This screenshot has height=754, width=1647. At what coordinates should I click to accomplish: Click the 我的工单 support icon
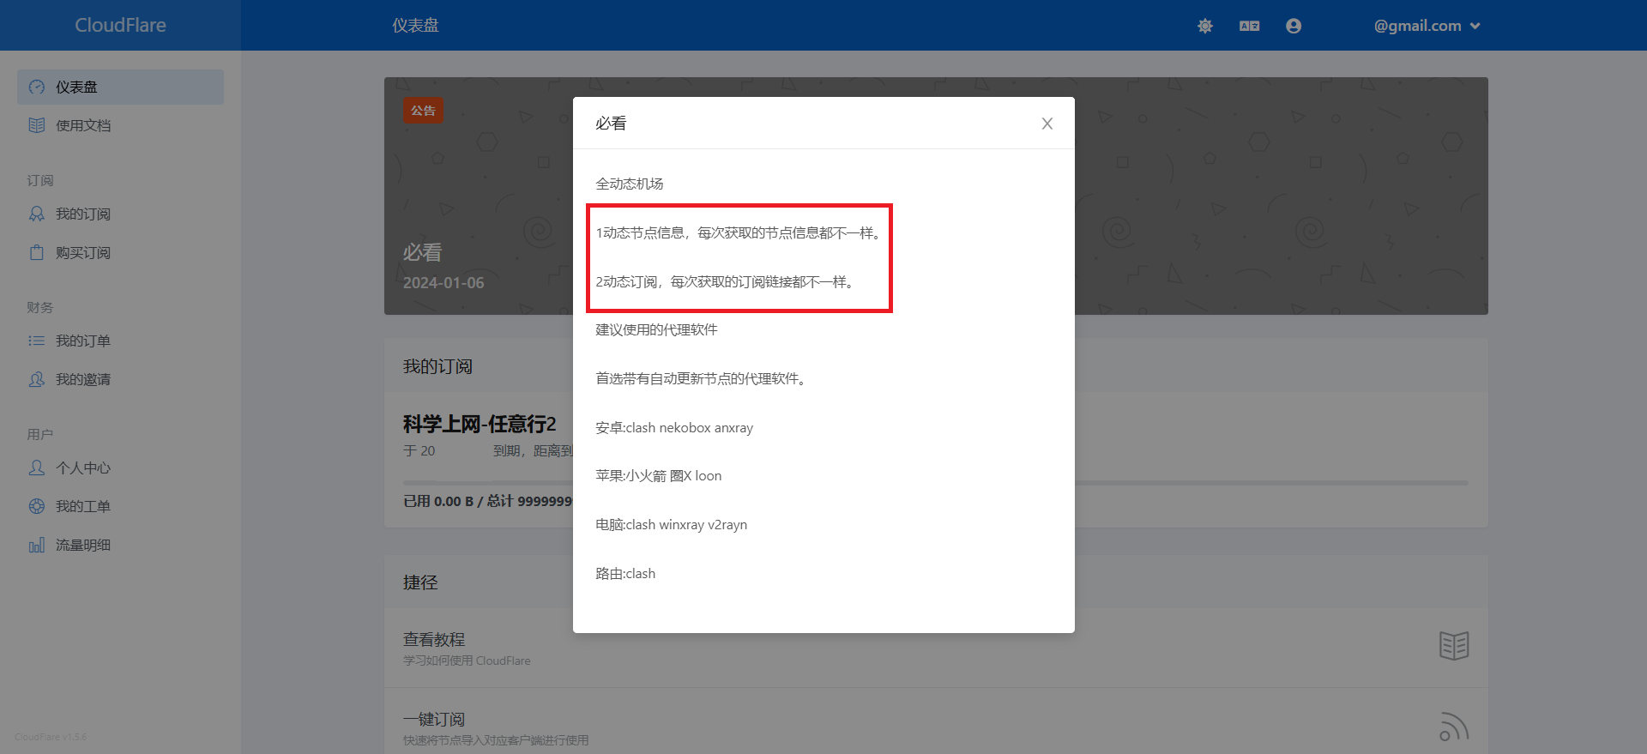[x=37, y=506]
